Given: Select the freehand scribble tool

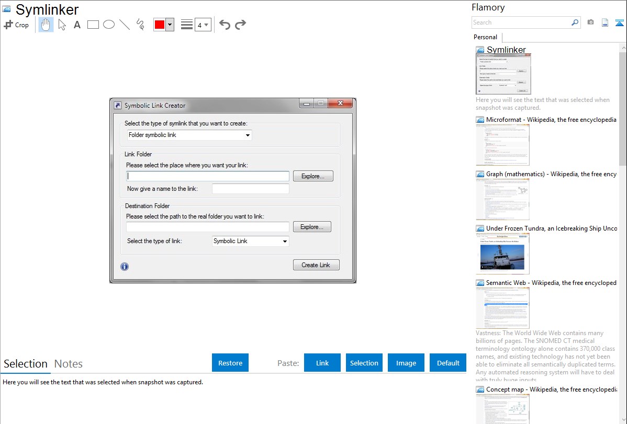Looking at the screenshot, I should [x=140, y=25].
